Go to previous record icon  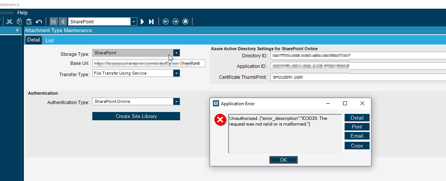[x=63, y=21]
